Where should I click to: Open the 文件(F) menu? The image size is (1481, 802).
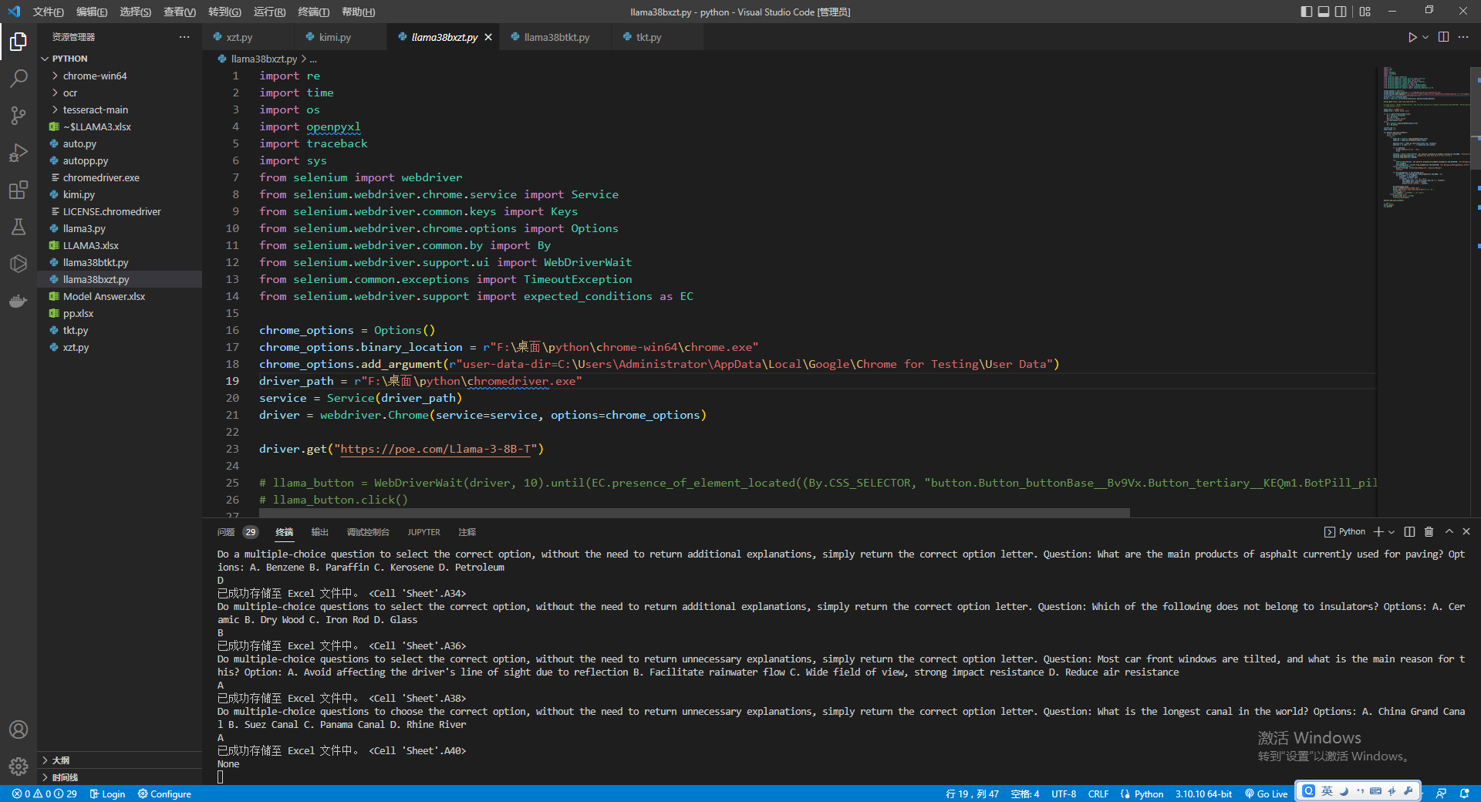tap(48, 12)
